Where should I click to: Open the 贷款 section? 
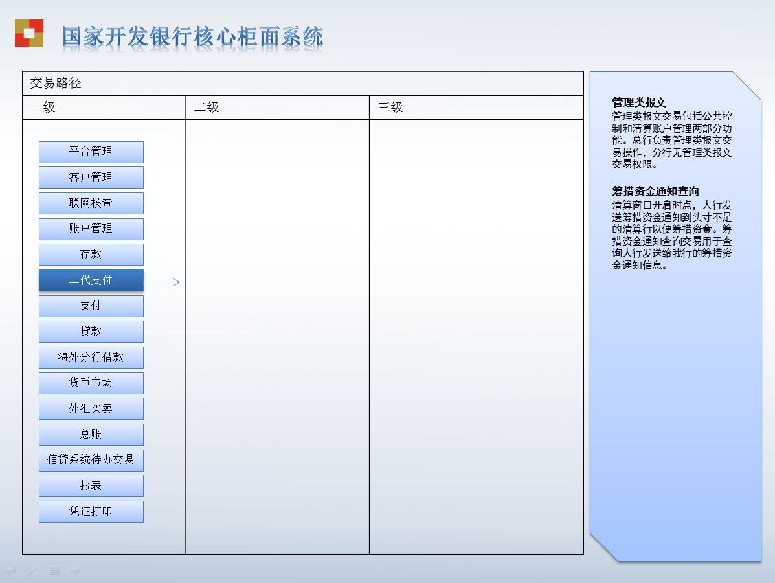(91, 332)
